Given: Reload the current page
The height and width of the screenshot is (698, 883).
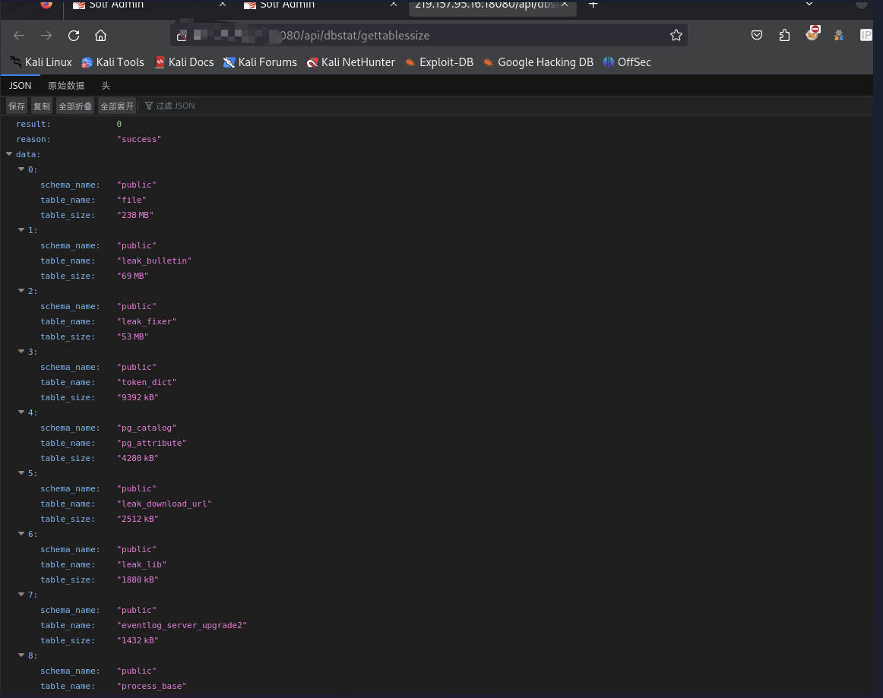Looking at the screenshot, I should pos(74,36).
